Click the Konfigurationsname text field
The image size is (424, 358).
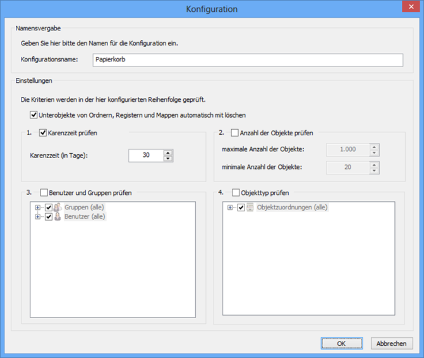(x=246, y=59)
